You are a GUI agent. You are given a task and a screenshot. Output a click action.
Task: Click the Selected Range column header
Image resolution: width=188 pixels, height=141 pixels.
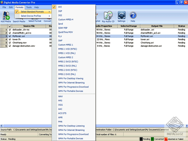pyautogui.click(x=129, y=26)
